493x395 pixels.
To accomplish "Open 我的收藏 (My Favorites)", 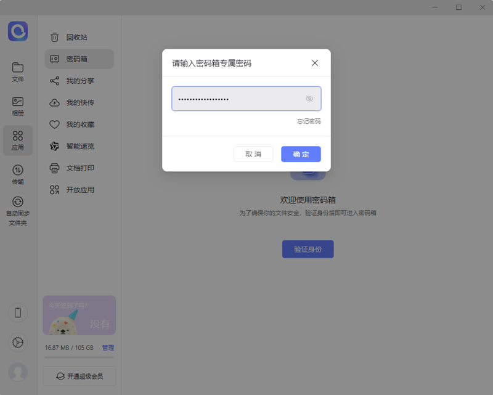I will pyautogui.click(x=79, y=124).
